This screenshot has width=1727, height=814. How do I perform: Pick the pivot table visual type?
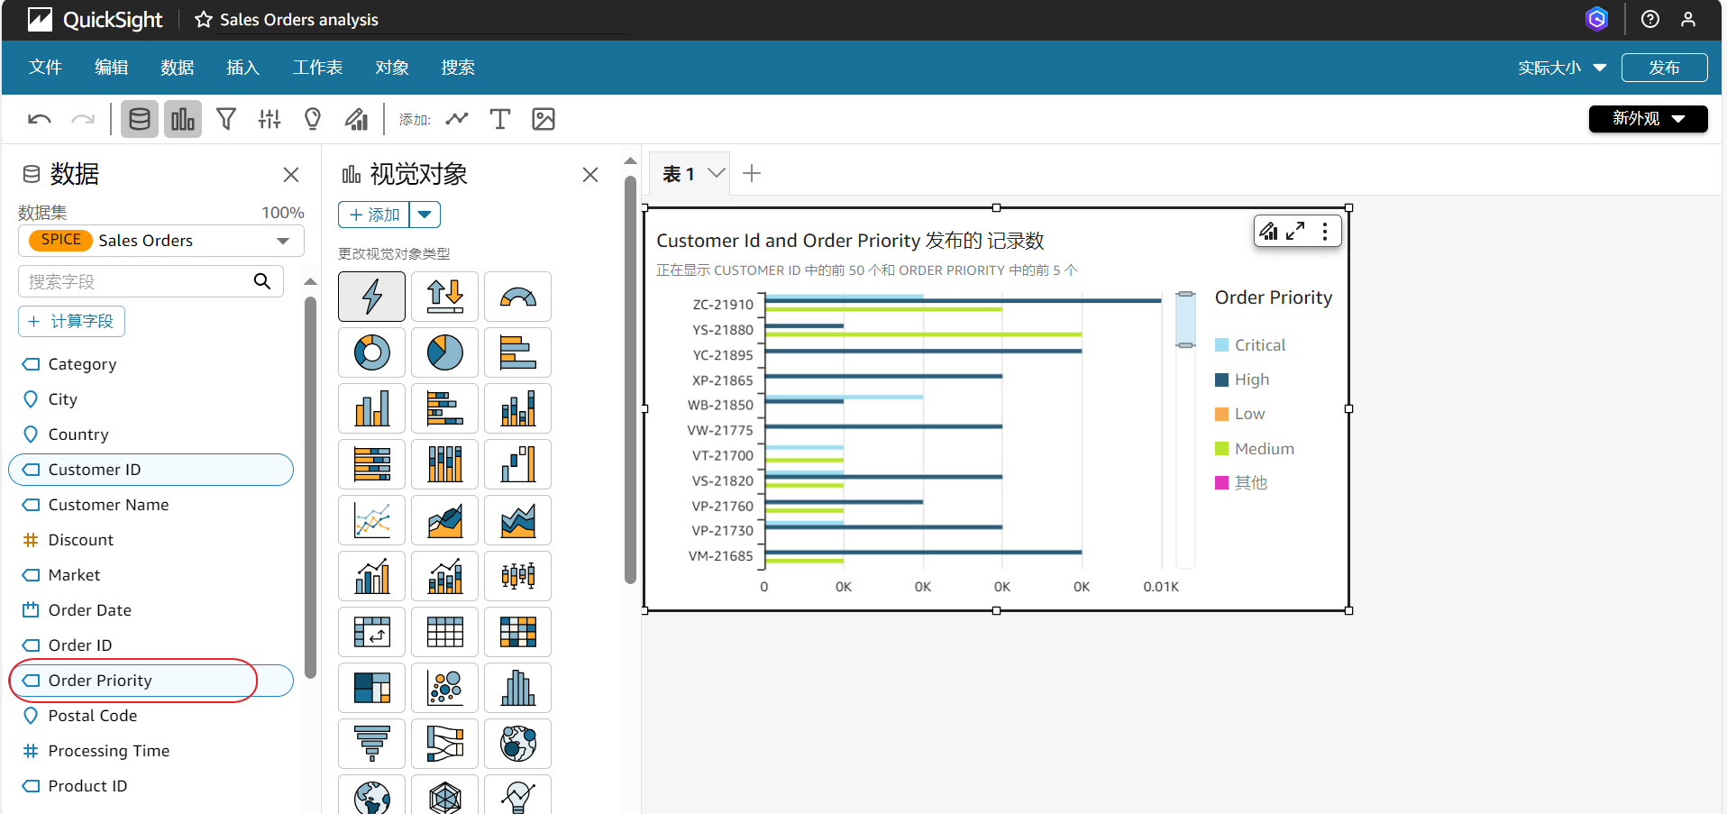pyautogui.click(x=371, y=632)
